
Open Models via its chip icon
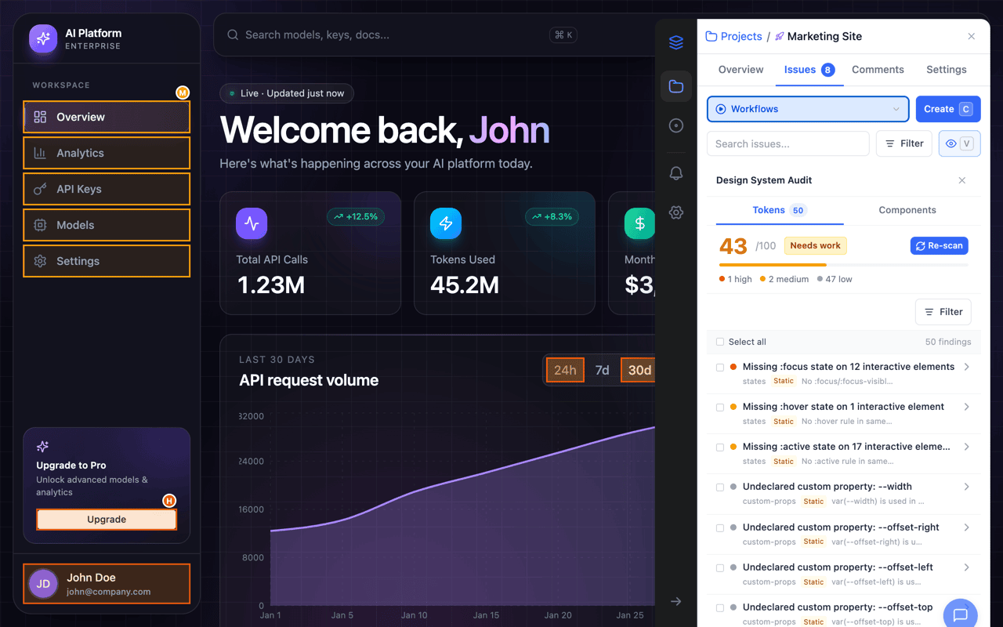pos(40,225)
